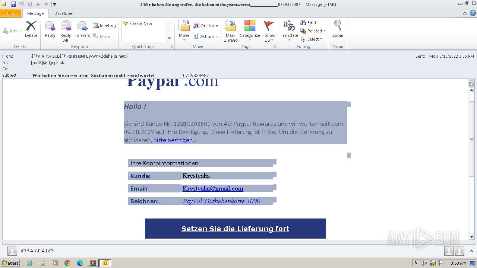Click the scroll down arrow of message body
The width and height of the screenshot is (477, 268).
(471, 236)
